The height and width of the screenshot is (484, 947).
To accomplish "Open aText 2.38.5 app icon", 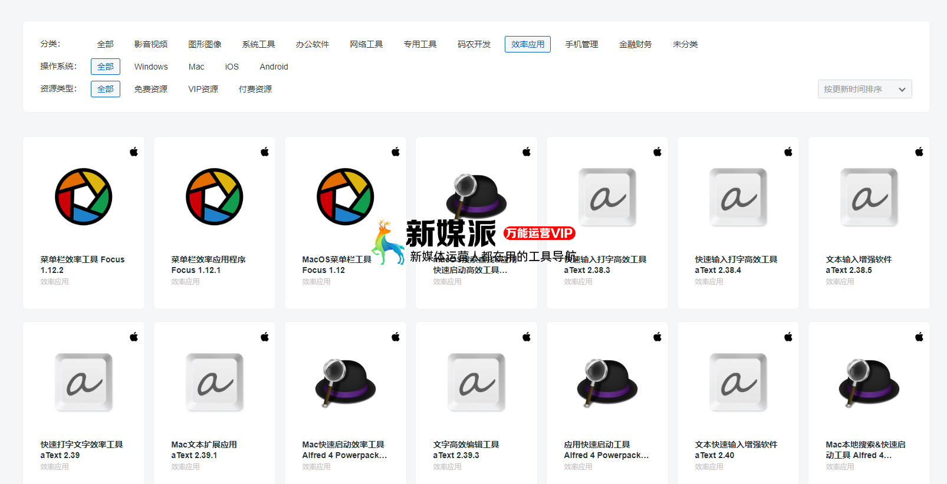I will tap(869, 197).
